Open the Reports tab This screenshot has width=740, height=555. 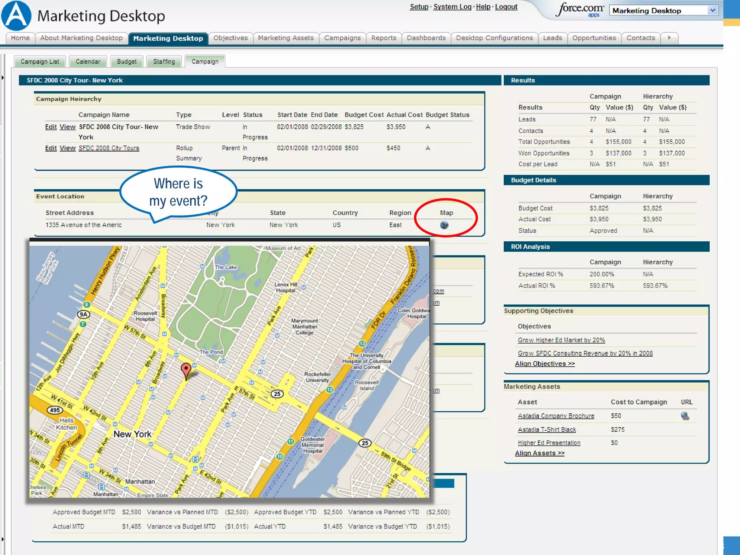point(384,38)
